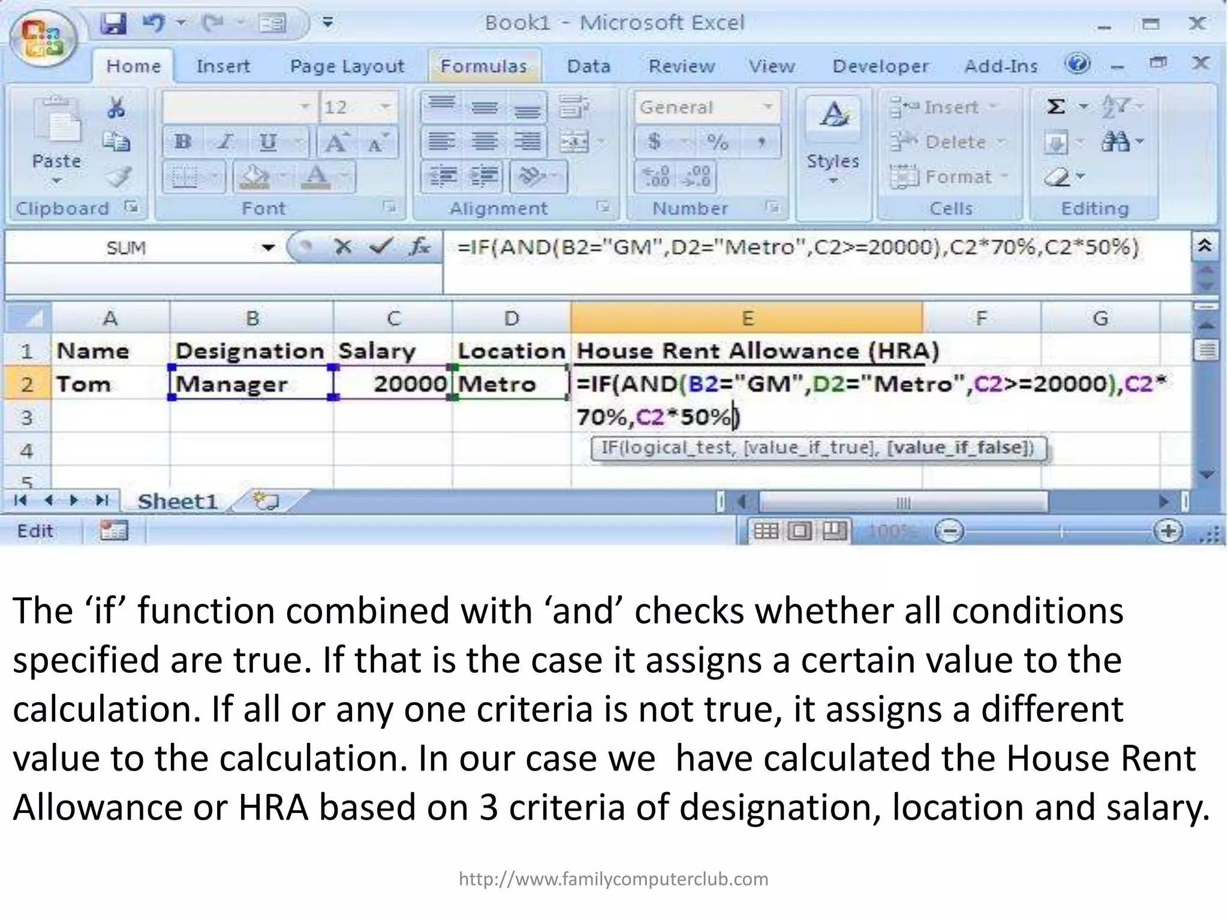
Task: Click the Insert Function fx icon
Action: 419,246
